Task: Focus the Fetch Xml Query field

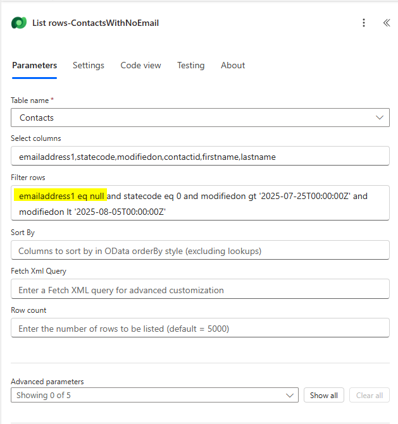Action: [200, 289]
